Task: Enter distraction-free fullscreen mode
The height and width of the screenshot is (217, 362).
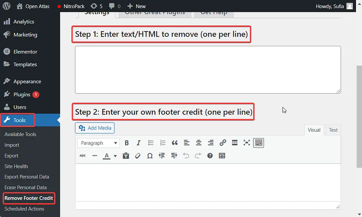Action: point(246,143)
